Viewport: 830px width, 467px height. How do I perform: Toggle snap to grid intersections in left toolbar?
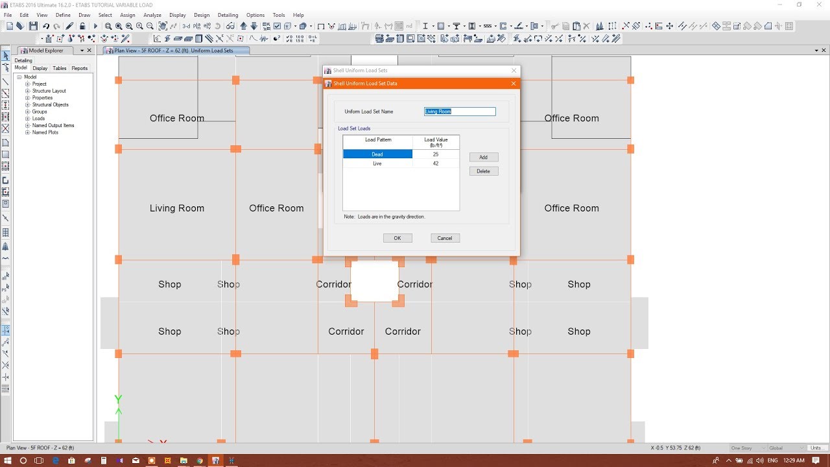click(x=6, y=330)
